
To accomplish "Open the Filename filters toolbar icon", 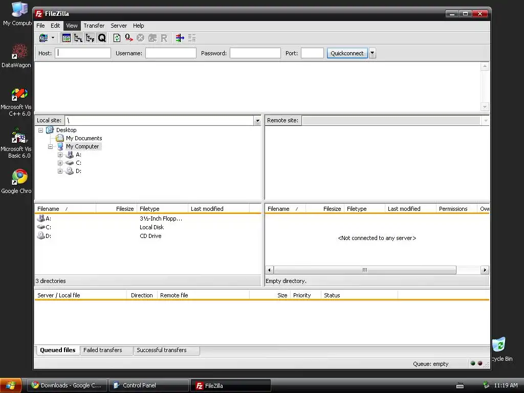I will tap(180, 38).
